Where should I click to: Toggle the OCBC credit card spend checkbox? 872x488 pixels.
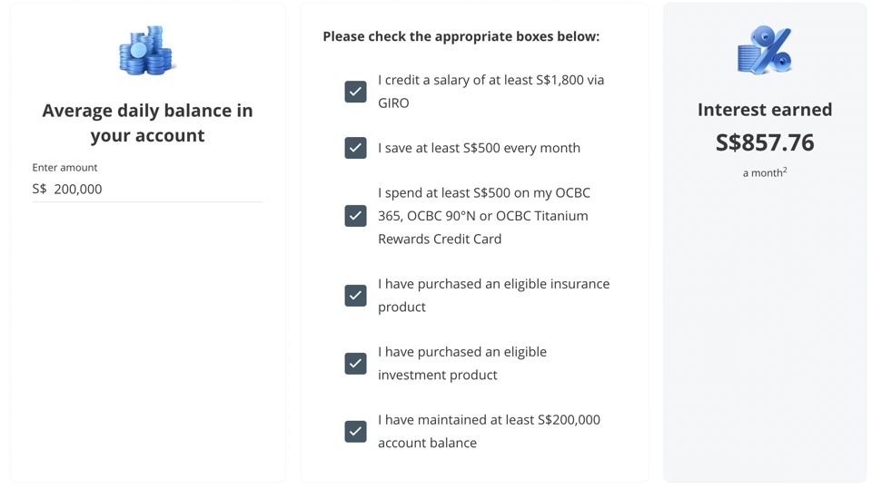[x=355, y=216]
